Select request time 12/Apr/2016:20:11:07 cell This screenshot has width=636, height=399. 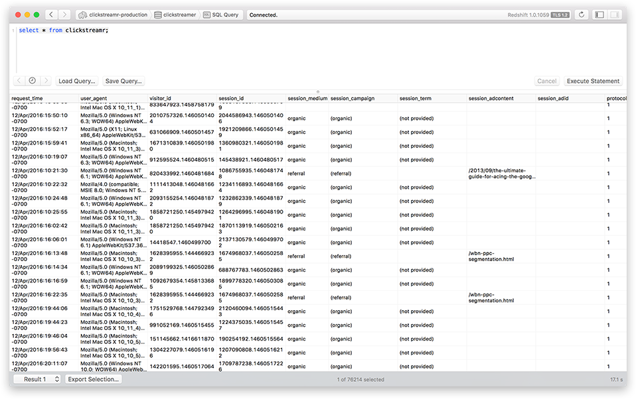click(x=44, y=366)
